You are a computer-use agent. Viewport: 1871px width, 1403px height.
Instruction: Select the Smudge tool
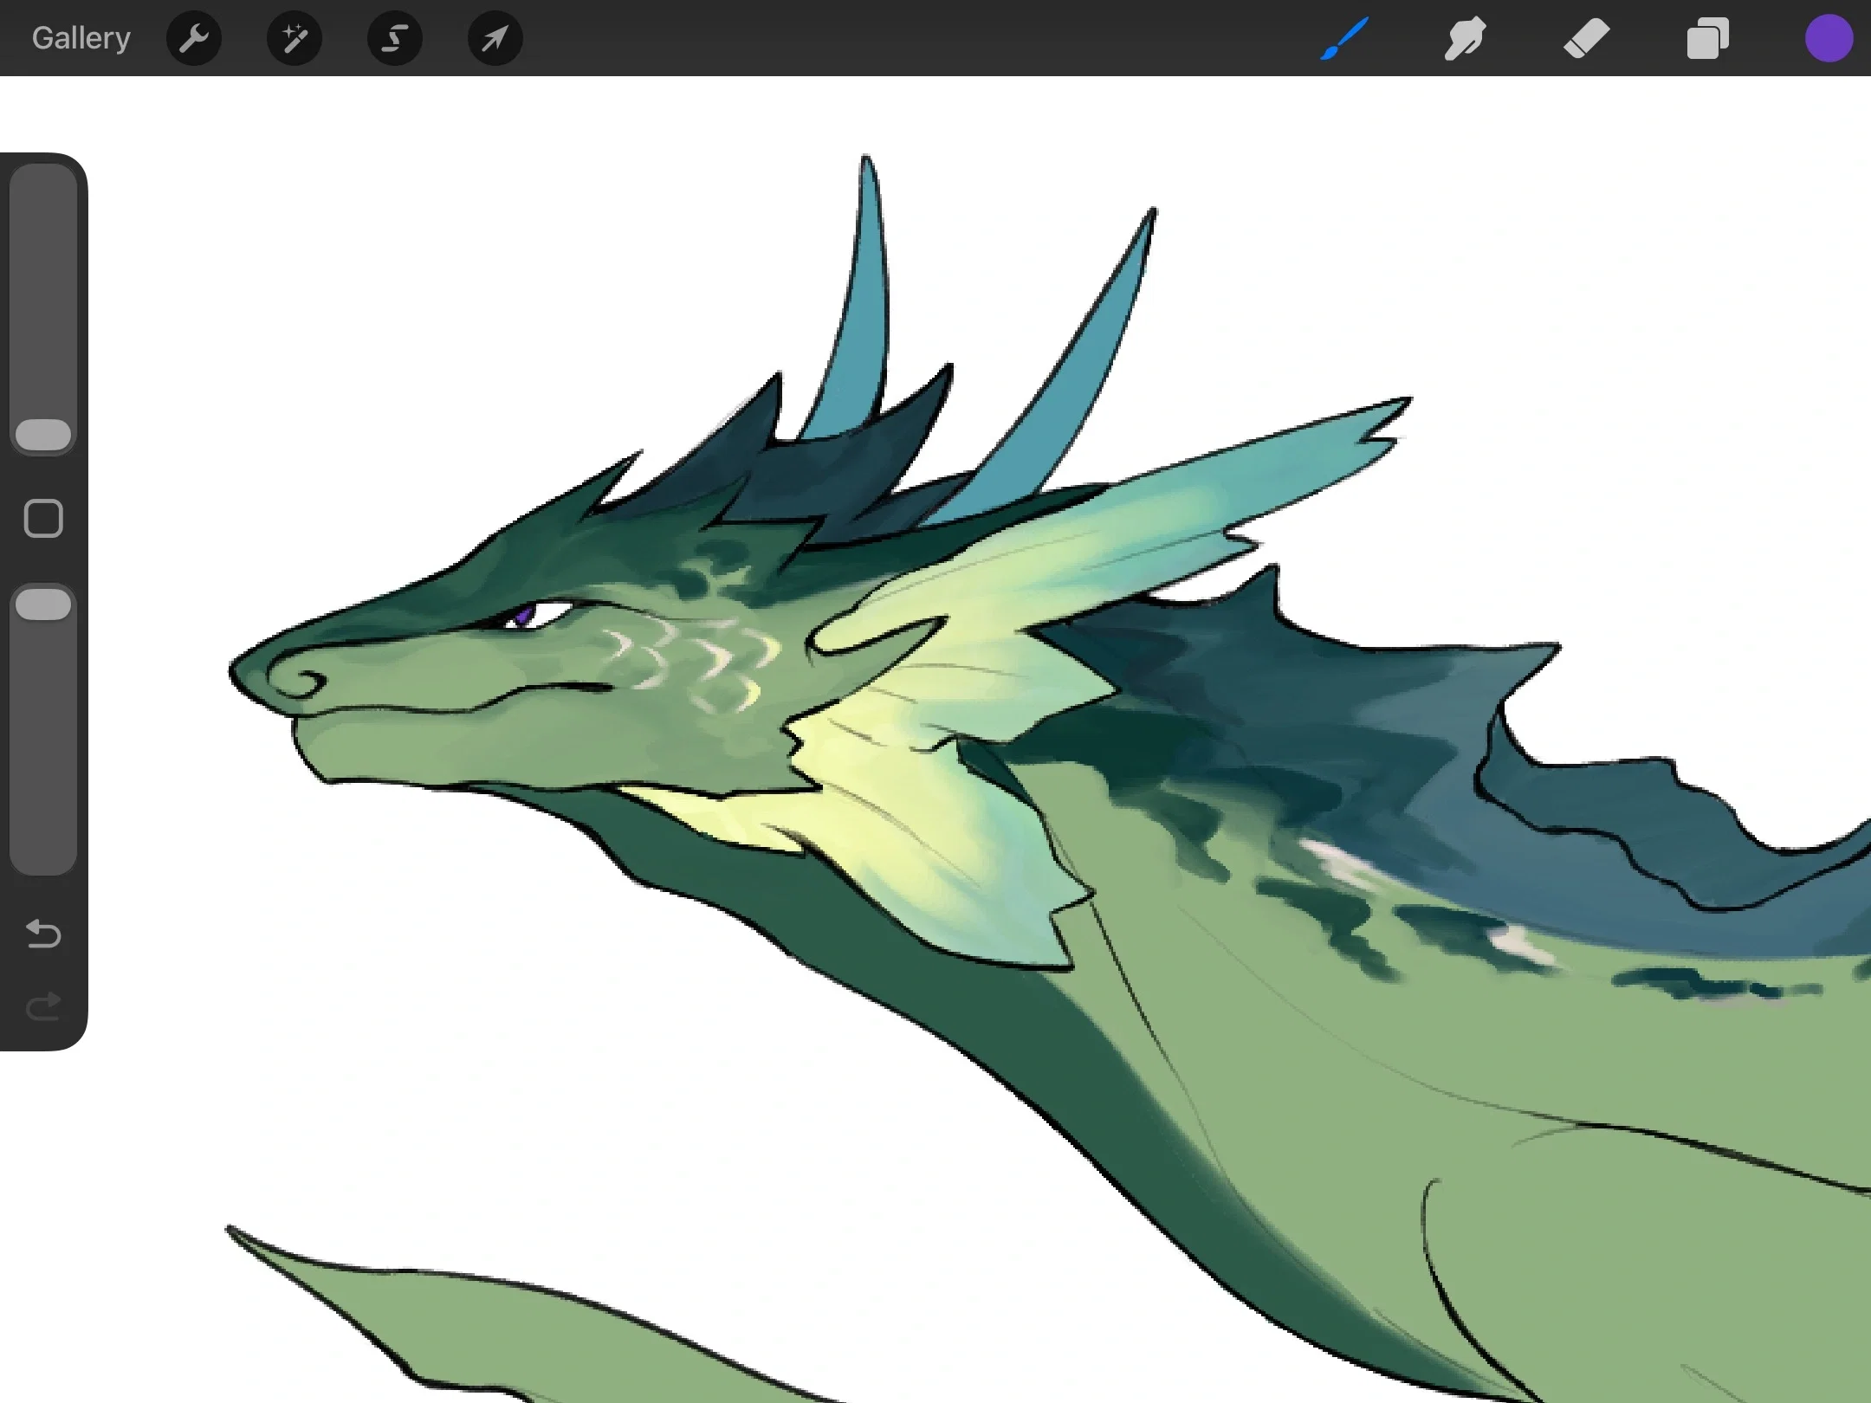pos(1465,38)
